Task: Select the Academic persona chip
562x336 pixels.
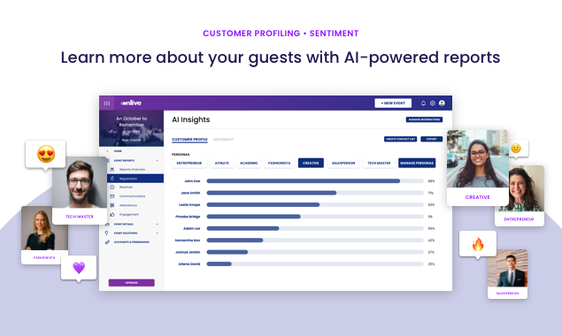Action: 249,163
